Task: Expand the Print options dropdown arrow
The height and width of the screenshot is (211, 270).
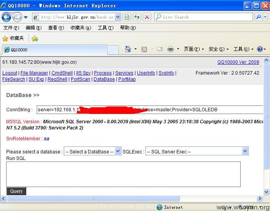Action: point(178,49)
